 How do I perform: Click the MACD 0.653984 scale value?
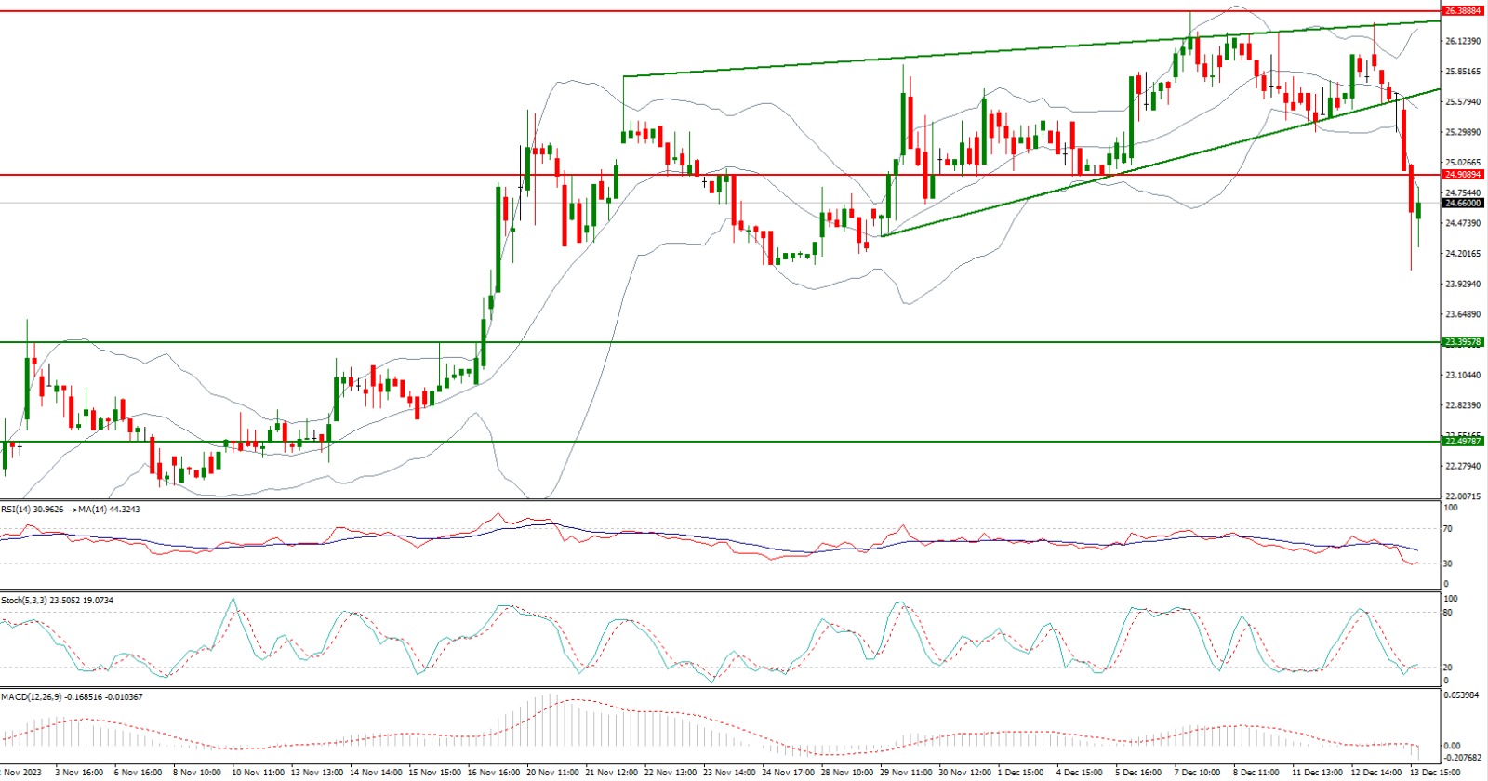click(1460, 695)
